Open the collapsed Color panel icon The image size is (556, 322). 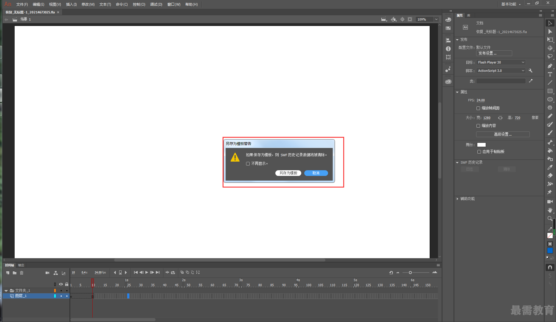(448, 20)
